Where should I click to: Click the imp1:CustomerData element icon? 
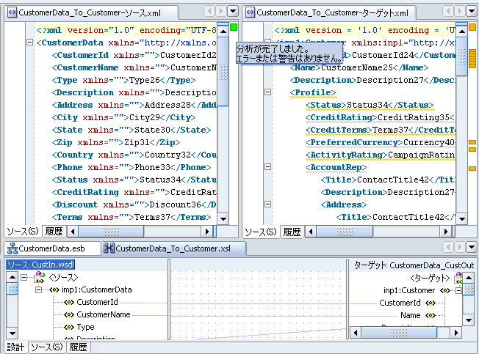tap(54, 290)
